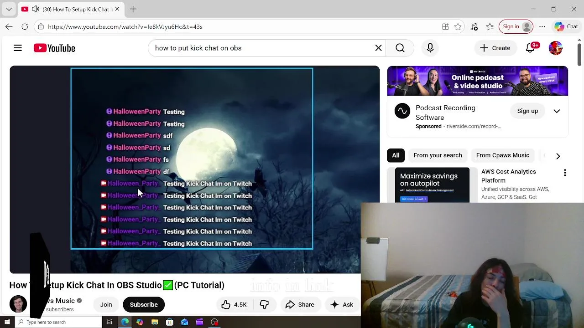Open the Create button menu
The height and width of the screenshot is (328, 584).
pyautogui.click(x=495, y=48)
